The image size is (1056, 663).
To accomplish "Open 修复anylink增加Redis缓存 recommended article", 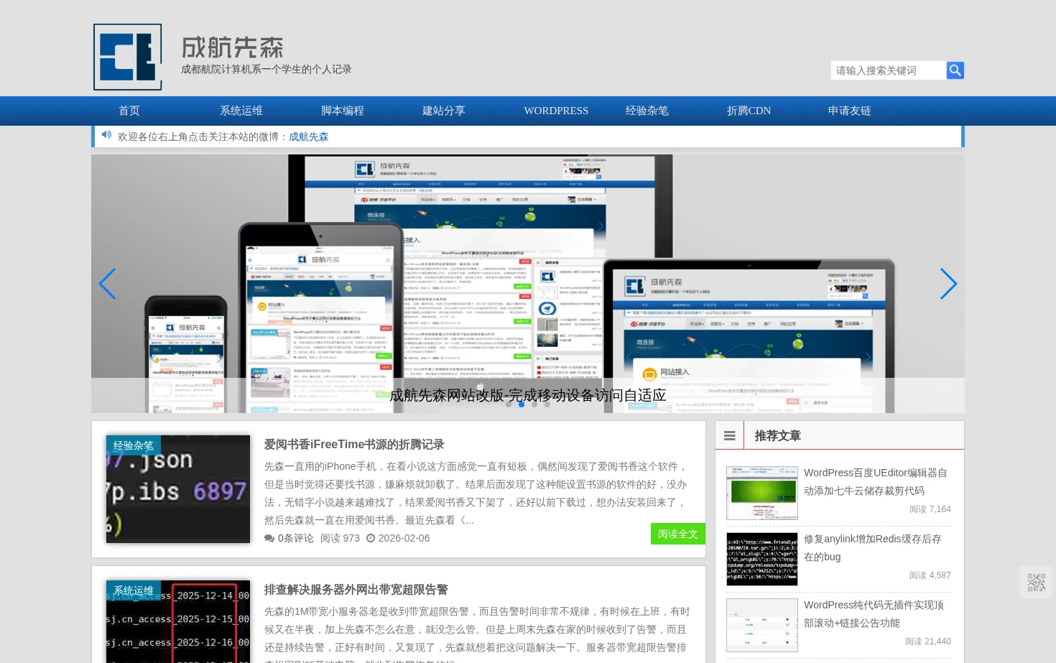I will point(873,548).
